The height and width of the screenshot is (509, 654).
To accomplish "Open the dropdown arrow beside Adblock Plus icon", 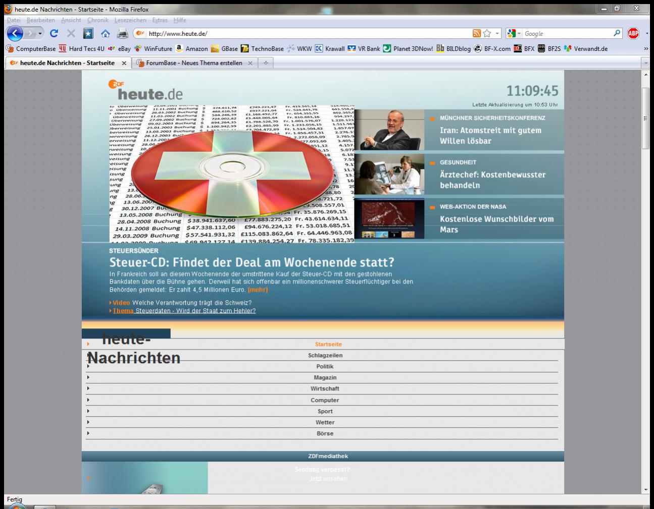I will [x=647, y=34].
